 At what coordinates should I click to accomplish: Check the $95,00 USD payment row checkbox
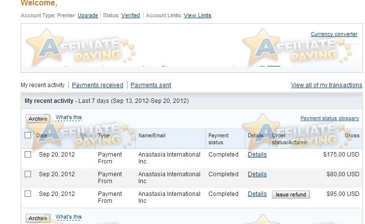point(28,193)
